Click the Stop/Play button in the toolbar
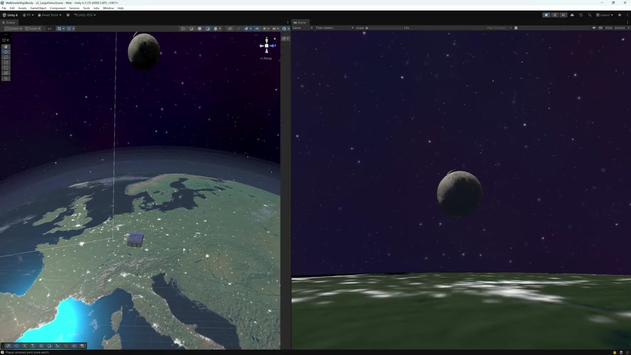This screenshot has width=631, height=355. coord(546,15)
